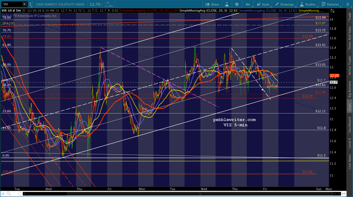Click the Share button
The width and height of the screenshot is (353, 197).
pos(212,4)
